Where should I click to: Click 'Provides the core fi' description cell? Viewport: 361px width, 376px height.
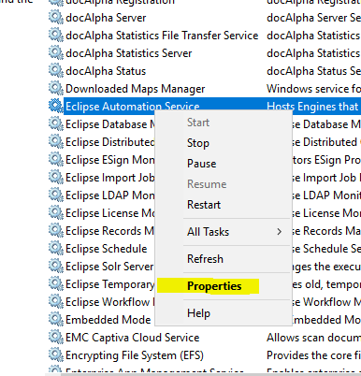pyautogui.click(x=313, y=355)
